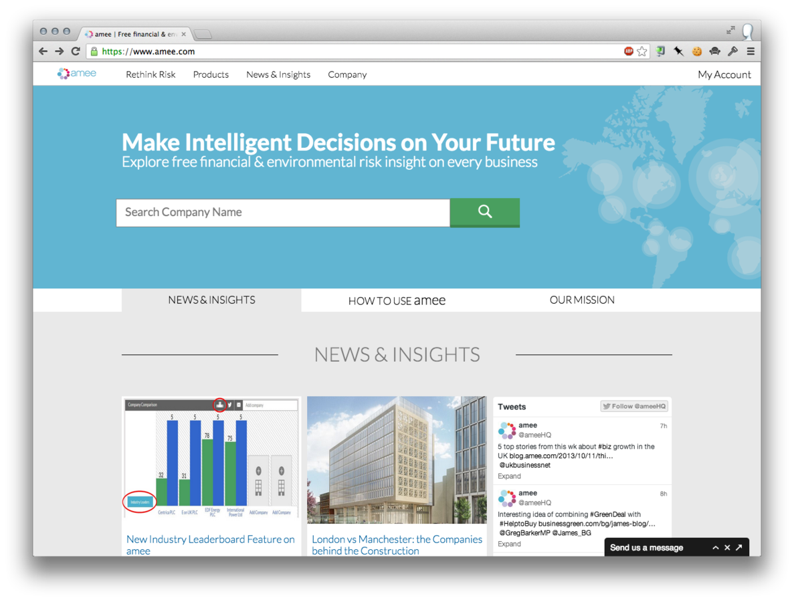
Task: Click the amee logo in the site header
Action: [76, 74]
